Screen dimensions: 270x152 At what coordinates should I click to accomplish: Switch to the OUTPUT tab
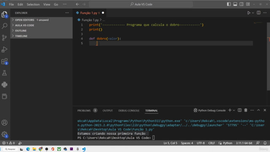108,111
